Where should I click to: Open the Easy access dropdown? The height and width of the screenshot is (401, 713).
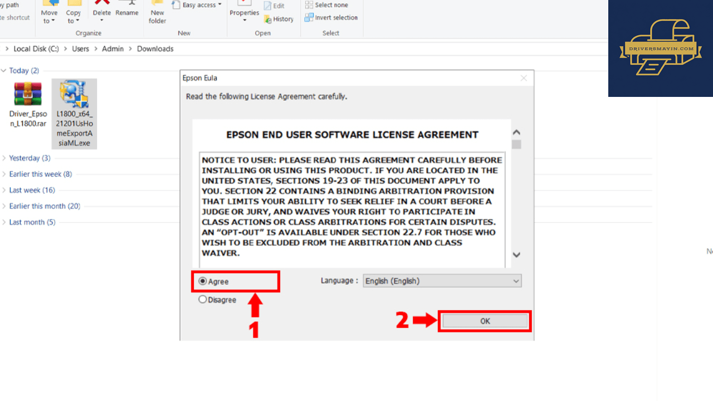coord(197,5)
